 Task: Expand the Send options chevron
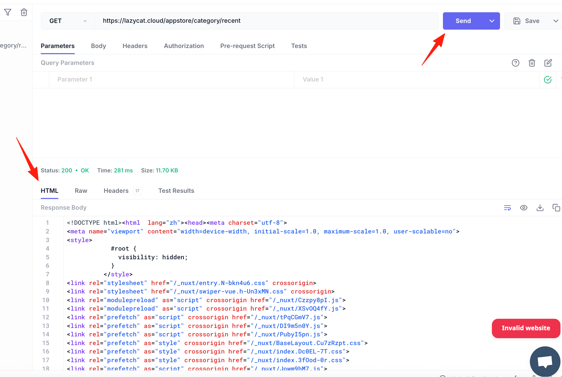click(x=492, y=21)
